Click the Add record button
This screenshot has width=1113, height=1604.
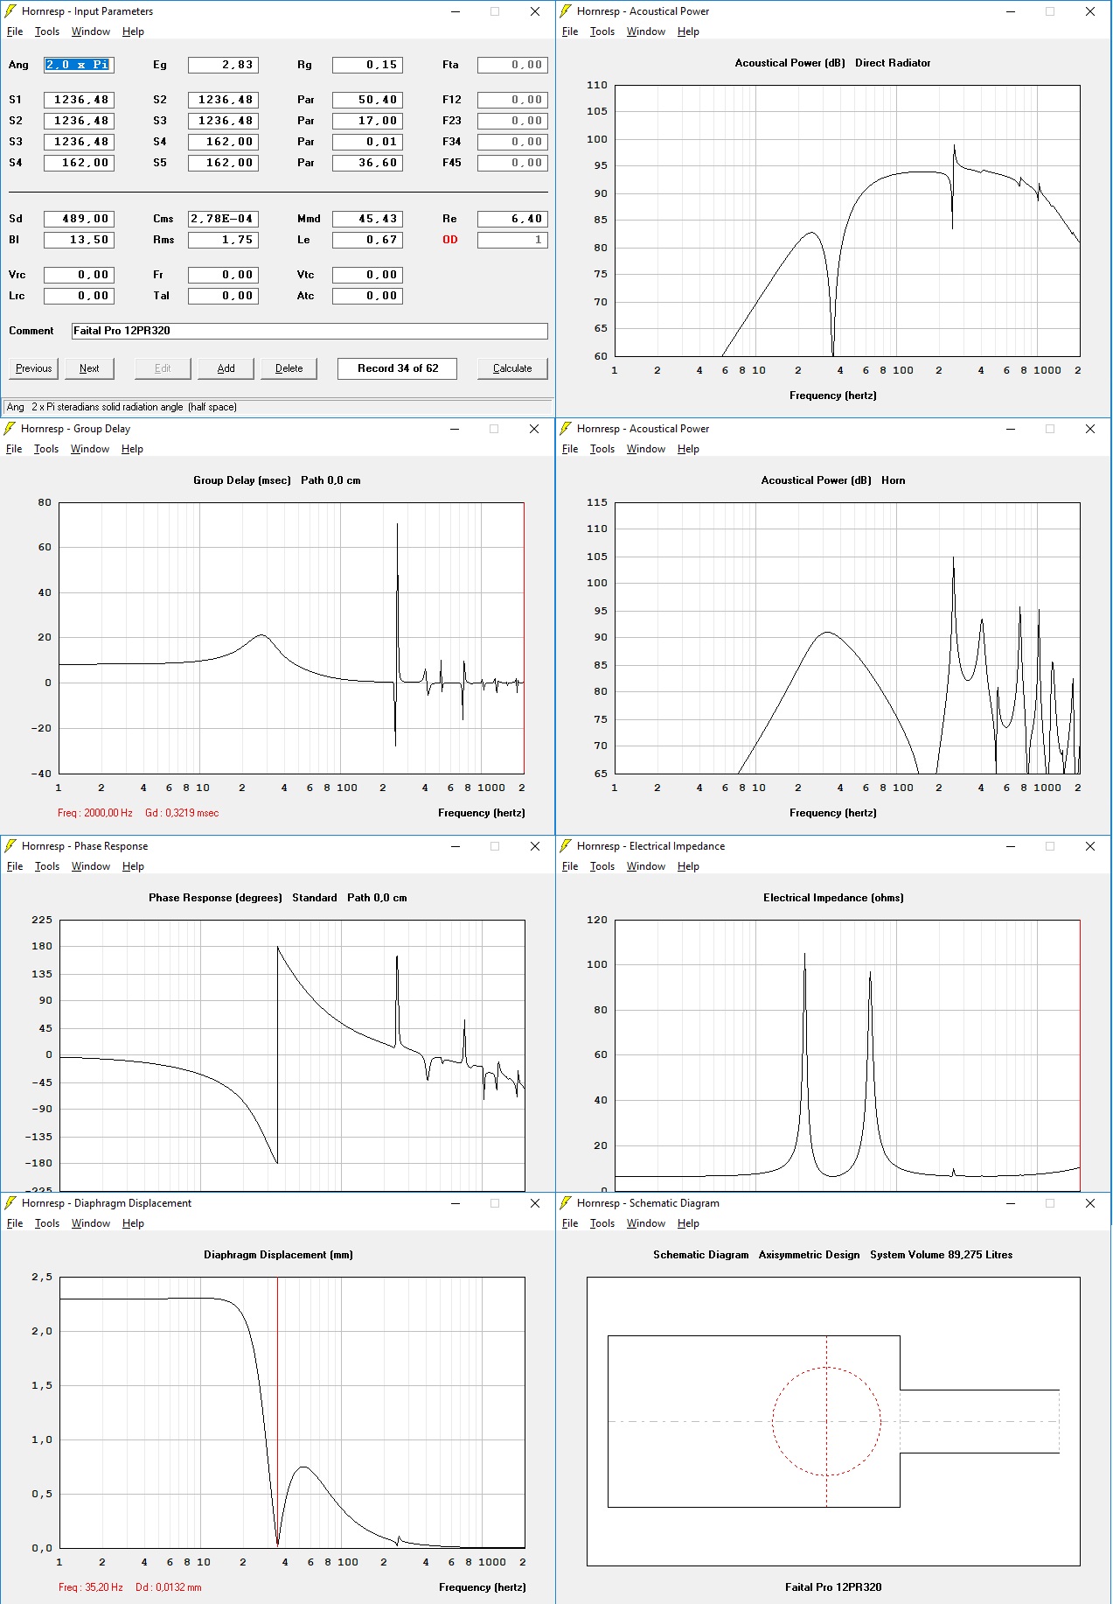coord(226,368)
